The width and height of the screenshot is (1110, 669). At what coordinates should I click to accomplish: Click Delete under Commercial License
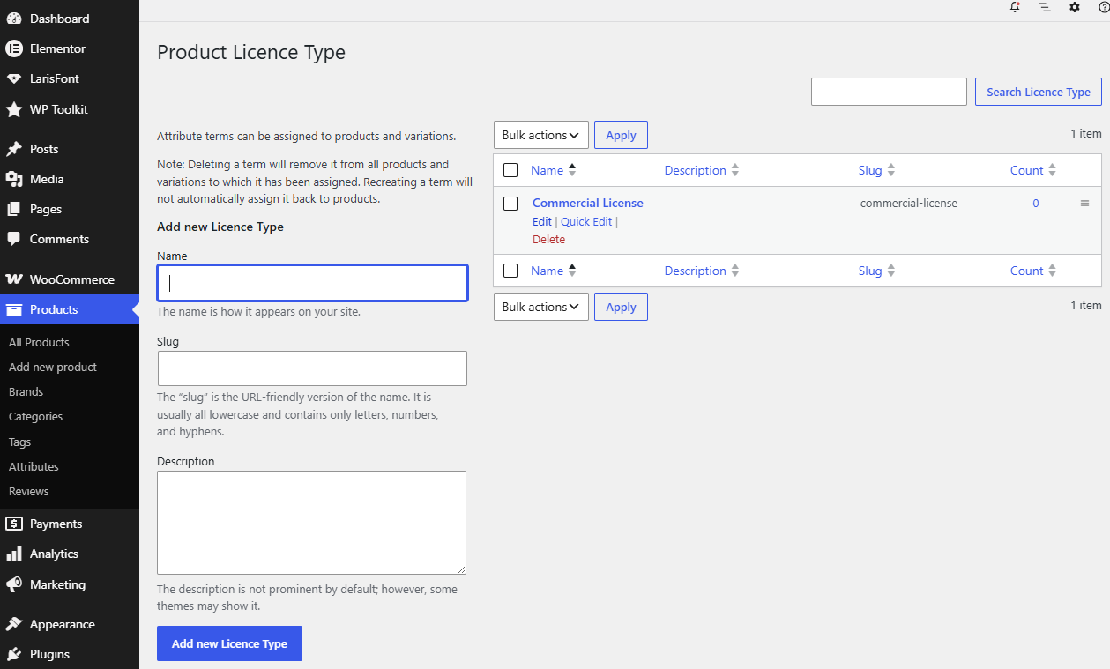click(x=548, y=239)
